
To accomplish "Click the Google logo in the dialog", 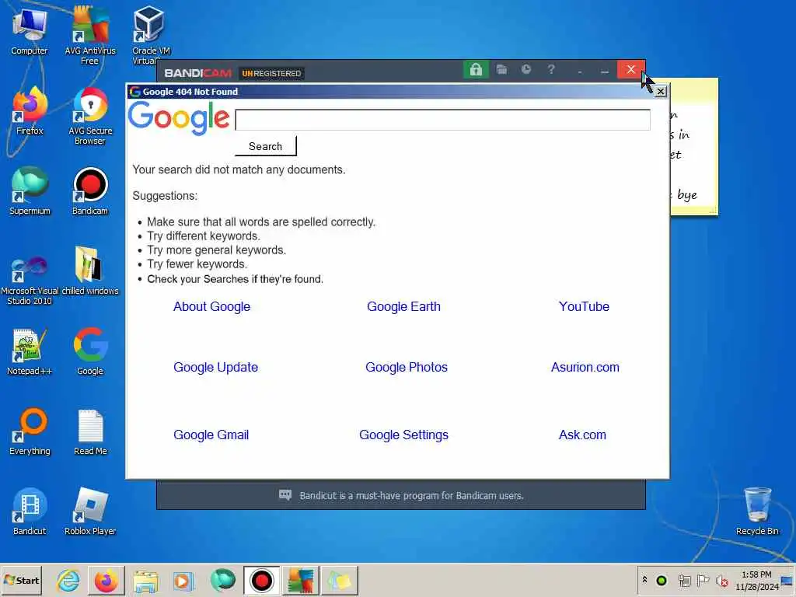I will tap(179, 118).
